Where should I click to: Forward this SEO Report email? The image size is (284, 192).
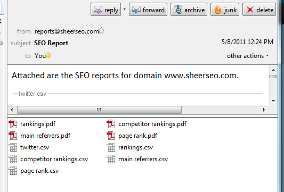[x=148, y=10]
